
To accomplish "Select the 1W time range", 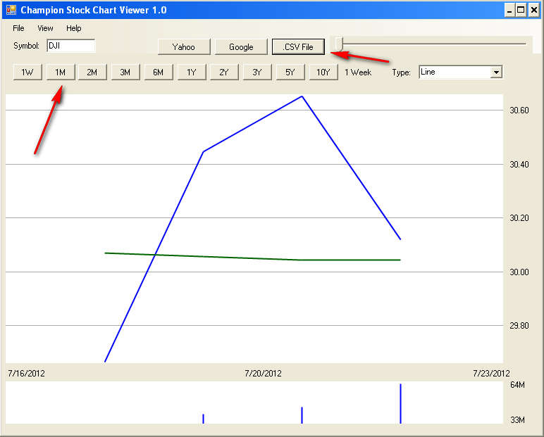I will 27,72.
